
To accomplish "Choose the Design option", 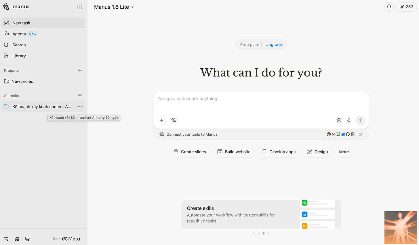I will tap(317, 152).
